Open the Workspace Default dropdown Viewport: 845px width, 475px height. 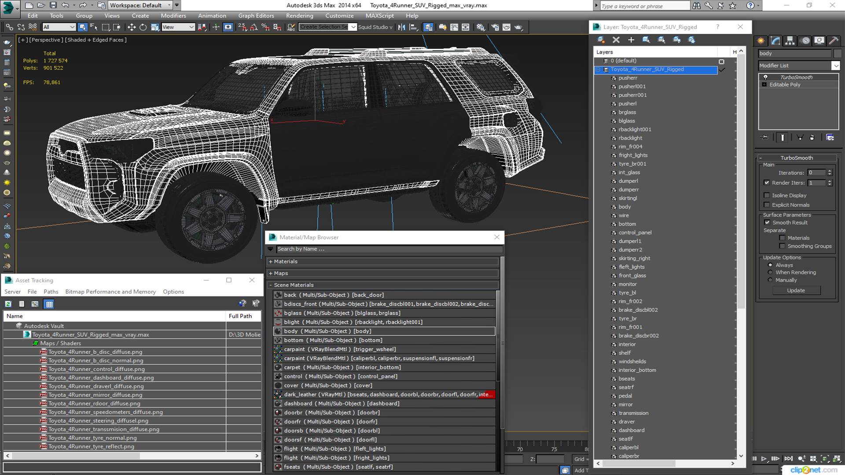click(x=140, y=5)
